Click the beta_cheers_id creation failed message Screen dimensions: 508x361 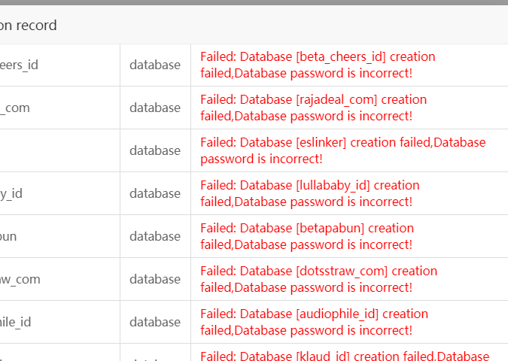pyautogui.click(x=318, y=65)
